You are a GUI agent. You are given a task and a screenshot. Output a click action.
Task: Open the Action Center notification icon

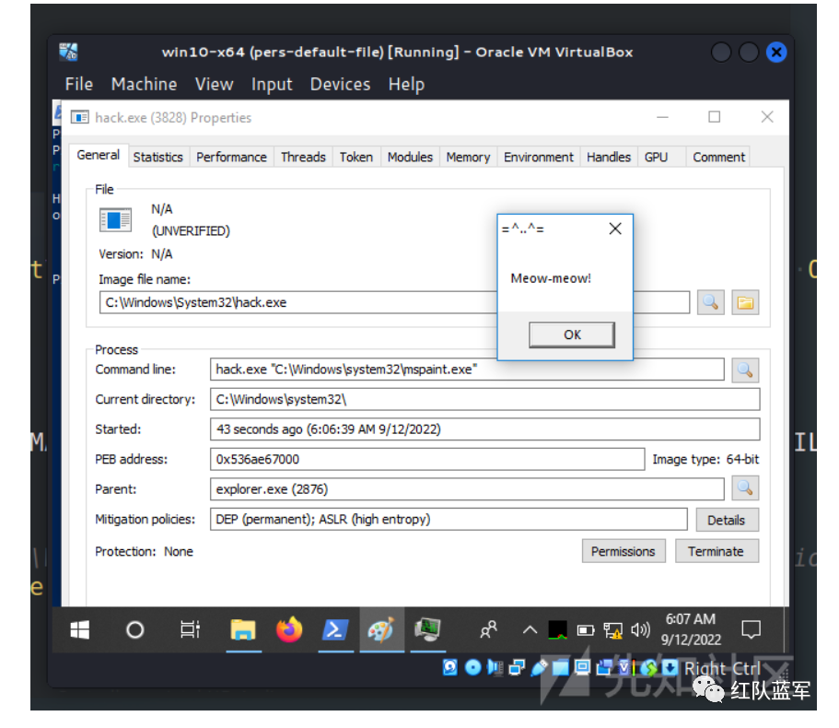coord(751,629)
